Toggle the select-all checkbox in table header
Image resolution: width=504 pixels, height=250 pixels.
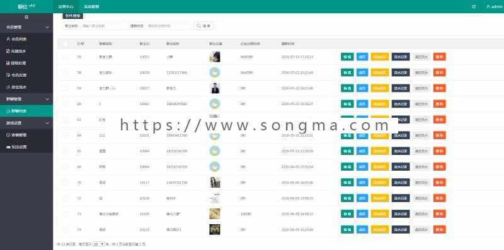coord(66,43)
